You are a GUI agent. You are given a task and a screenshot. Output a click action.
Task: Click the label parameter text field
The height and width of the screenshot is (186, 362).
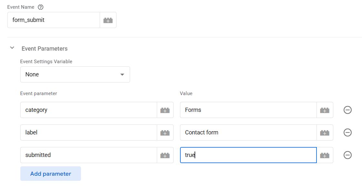[87, 132]
